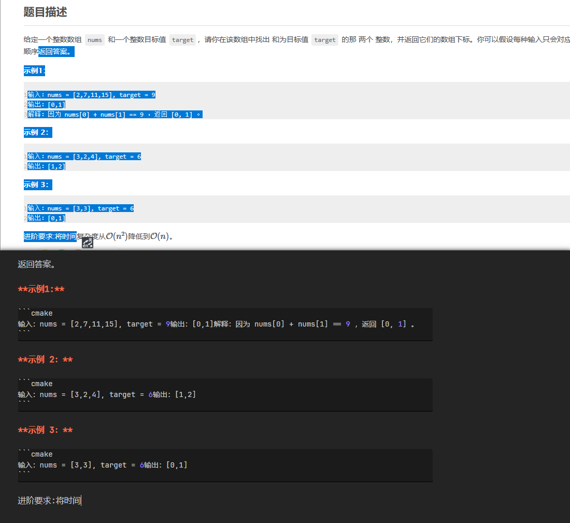Click page line 输入: nums = [3,2,4], target = 6
Viewport: 570px width, 523px height.
[x=84, y=157]
